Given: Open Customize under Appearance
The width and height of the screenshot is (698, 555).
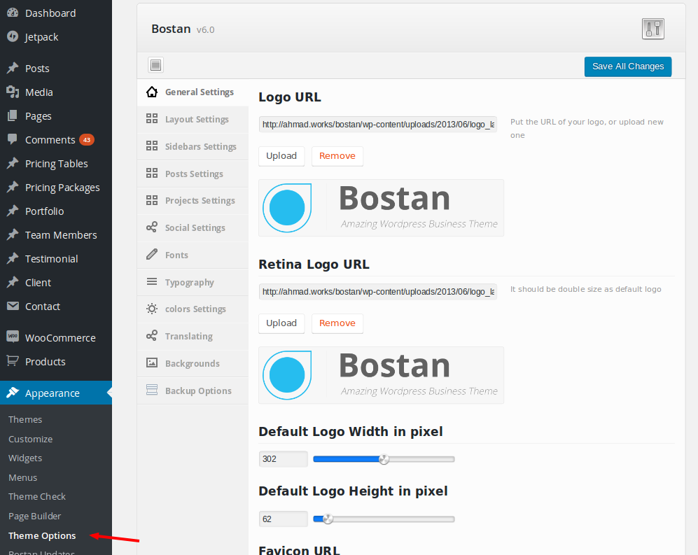Looking at the screenshot, I should pos(31,439).
